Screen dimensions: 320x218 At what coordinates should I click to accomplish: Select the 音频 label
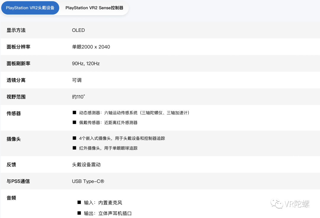pyautogui.click(x=11, y=198)
